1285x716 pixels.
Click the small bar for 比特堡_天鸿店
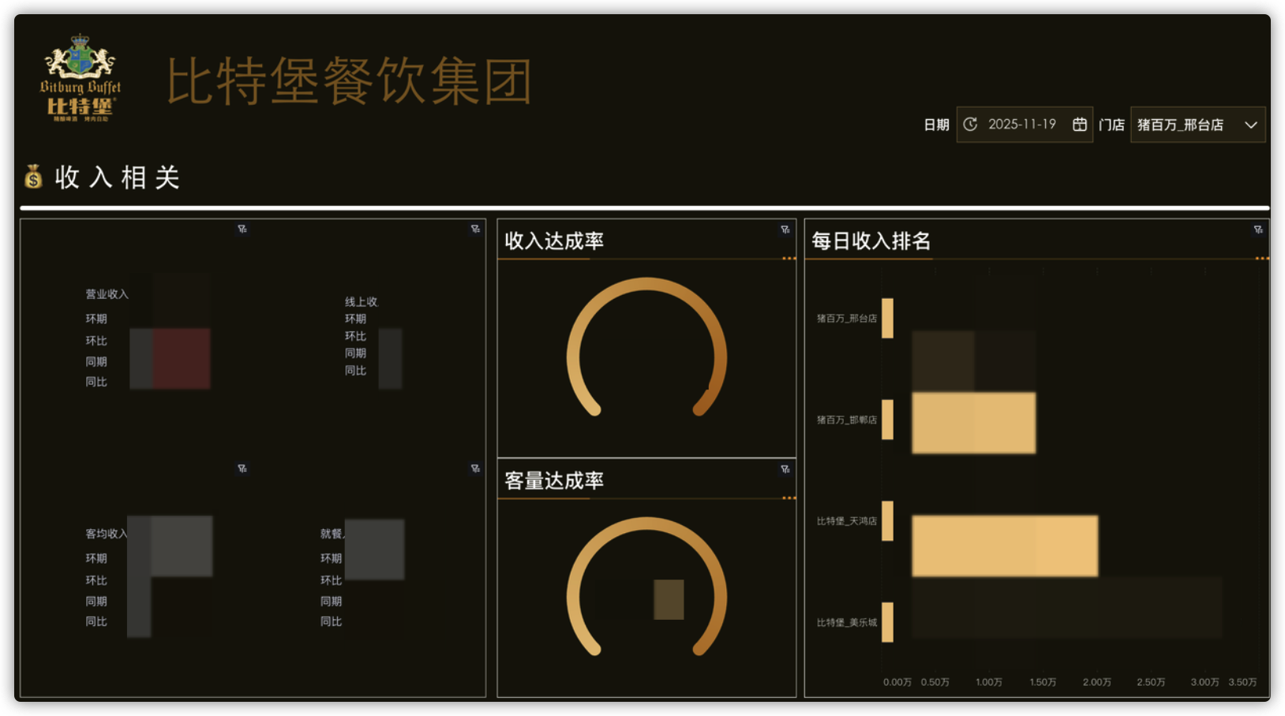[888, 520]
